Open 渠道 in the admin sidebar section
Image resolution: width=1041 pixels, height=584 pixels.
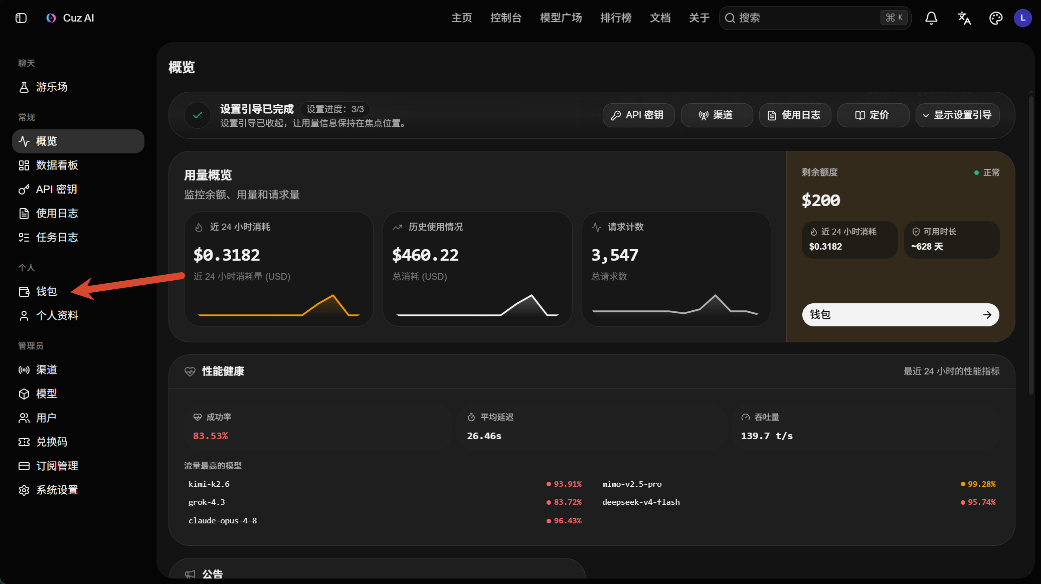pyautogui.click(x=78, y=370)
